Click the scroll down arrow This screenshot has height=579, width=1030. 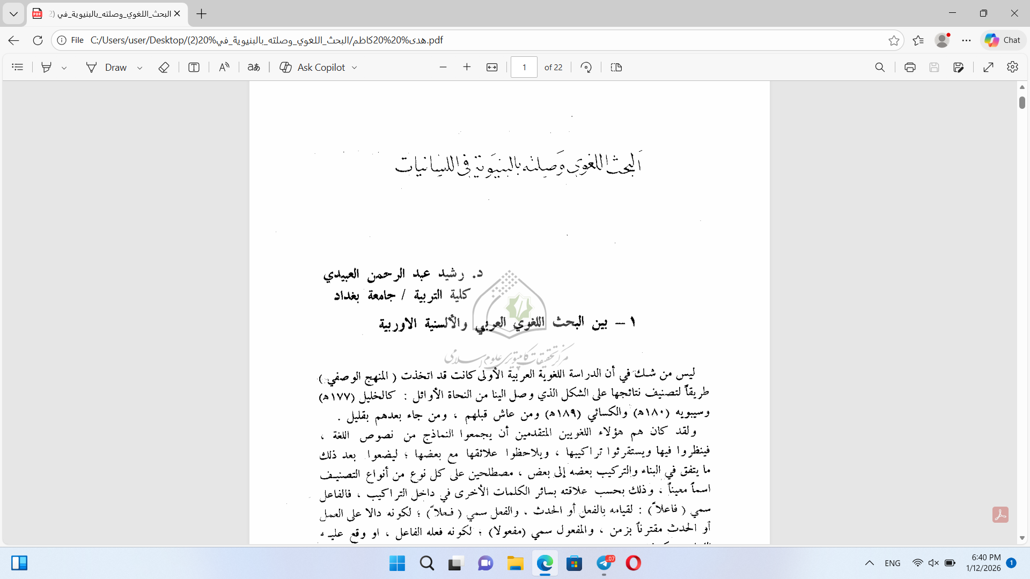(1022, 538)
